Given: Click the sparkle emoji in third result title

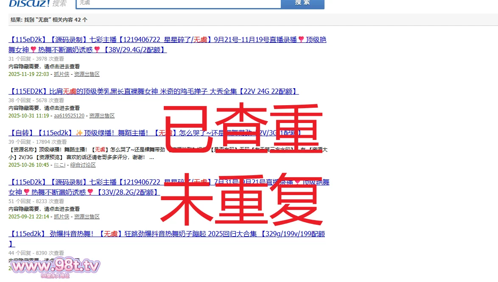Looking at the screenshot, I should click(79, 133).
